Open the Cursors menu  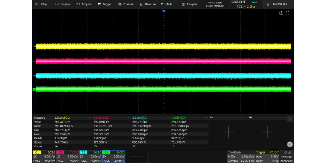point(126,4)
